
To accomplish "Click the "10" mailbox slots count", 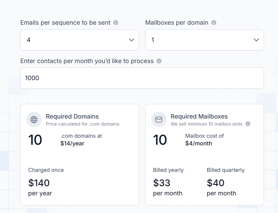I will (160, 140).
